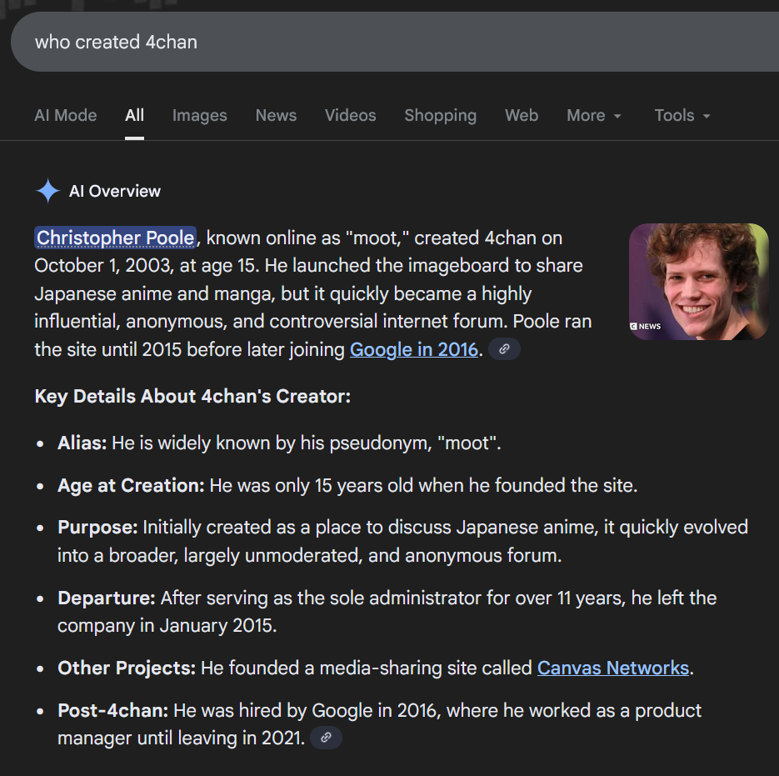
Task: Switch to Images tab
Action: pos(200,115)
